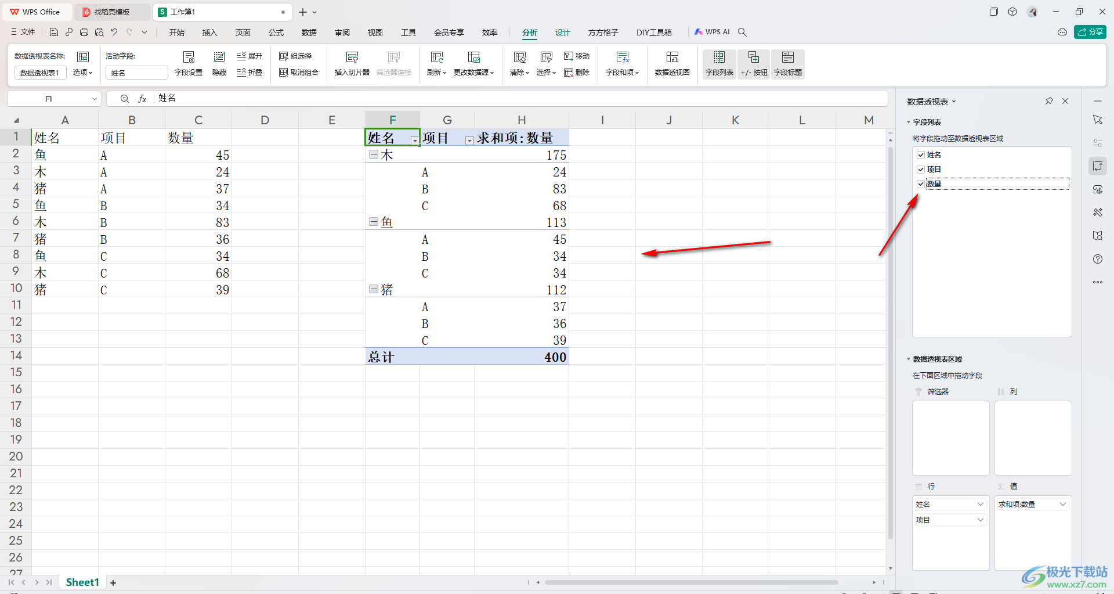Click the cloud chat icon beside 分享
This screenshot has width=1114, height=594.
click(x=1062, y=33)
